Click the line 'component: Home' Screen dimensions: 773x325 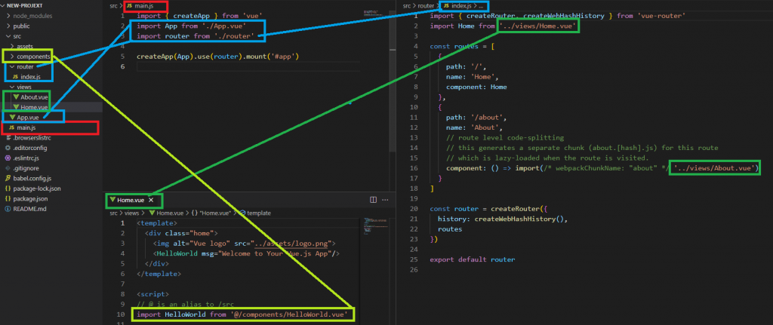(x=477, y=87)
